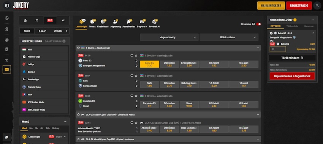The image size is (323, 144).
Task: Click the stake input field showing 10
Action: click(278, 49)
